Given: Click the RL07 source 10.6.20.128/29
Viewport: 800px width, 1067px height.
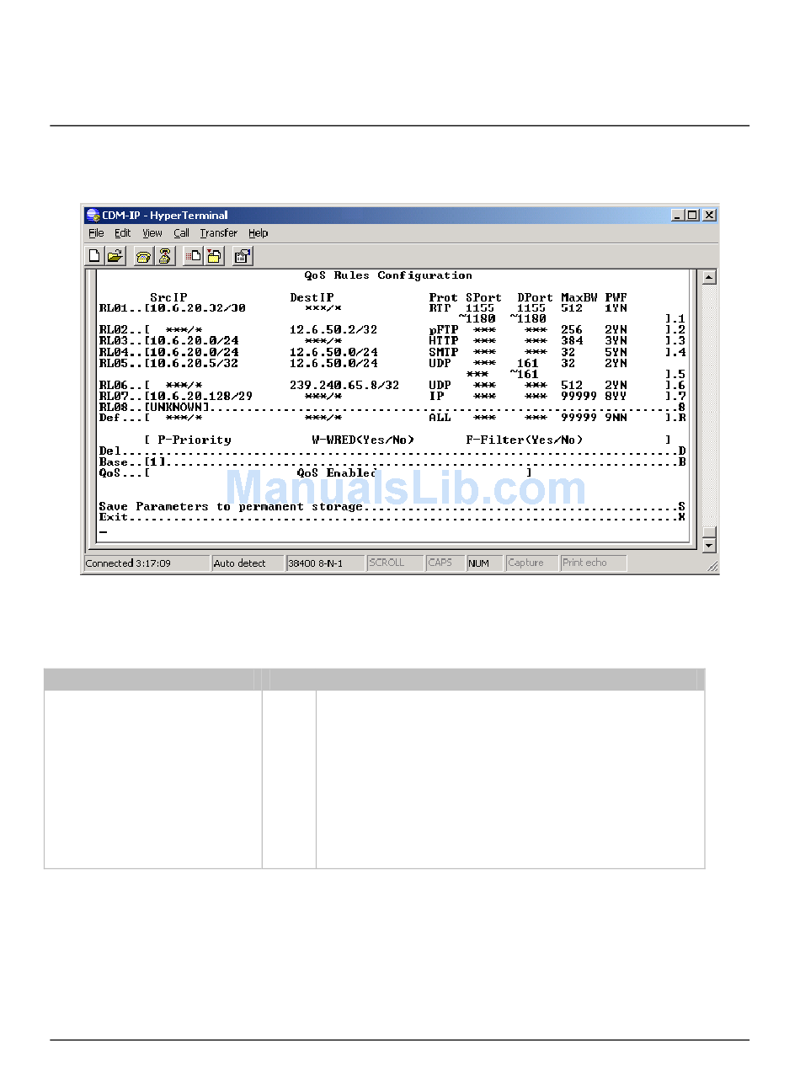Looking at the screenshot, I should click(x=201, y=396).
